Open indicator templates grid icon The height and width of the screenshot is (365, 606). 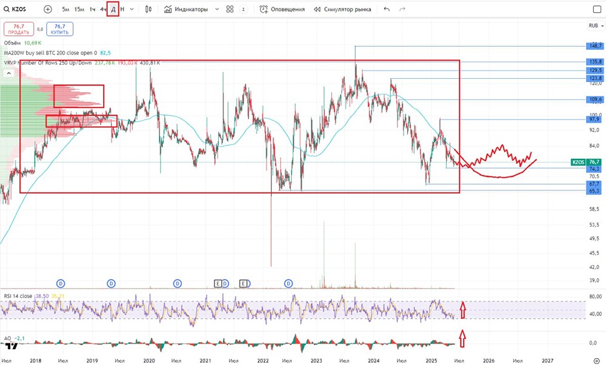pyautogui.click(x=230, y=9)
